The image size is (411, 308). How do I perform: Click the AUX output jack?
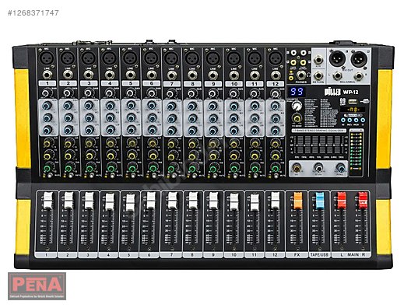318,60
